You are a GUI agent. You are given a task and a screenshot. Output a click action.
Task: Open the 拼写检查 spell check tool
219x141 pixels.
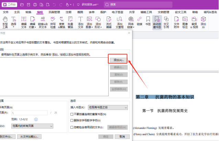(53, 22)
